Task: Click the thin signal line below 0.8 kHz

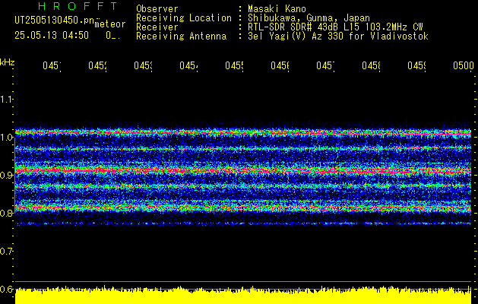Action: pyautogui.click(x=243, y=223)
